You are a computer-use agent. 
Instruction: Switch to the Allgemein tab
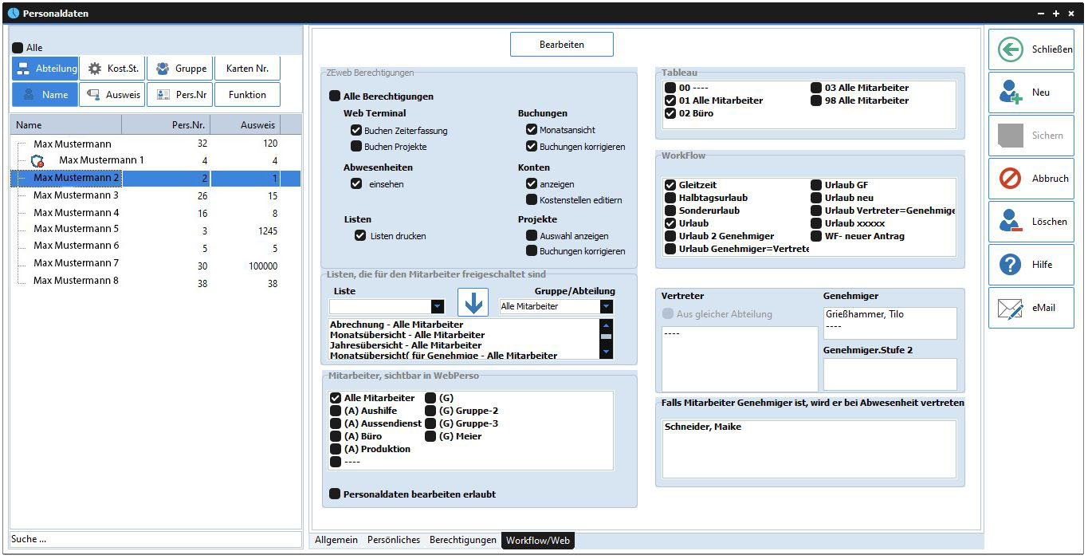336,541
